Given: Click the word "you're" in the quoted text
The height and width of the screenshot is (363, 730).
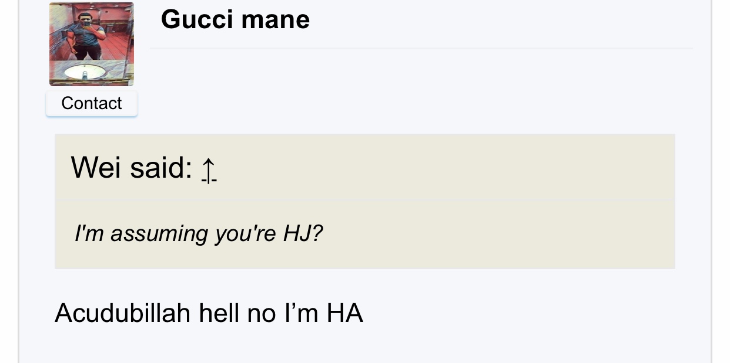Looking at the screenshot, I should point(245,234).
